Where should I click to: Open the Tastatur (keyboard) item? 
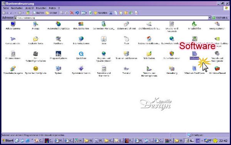coord(126,70)
